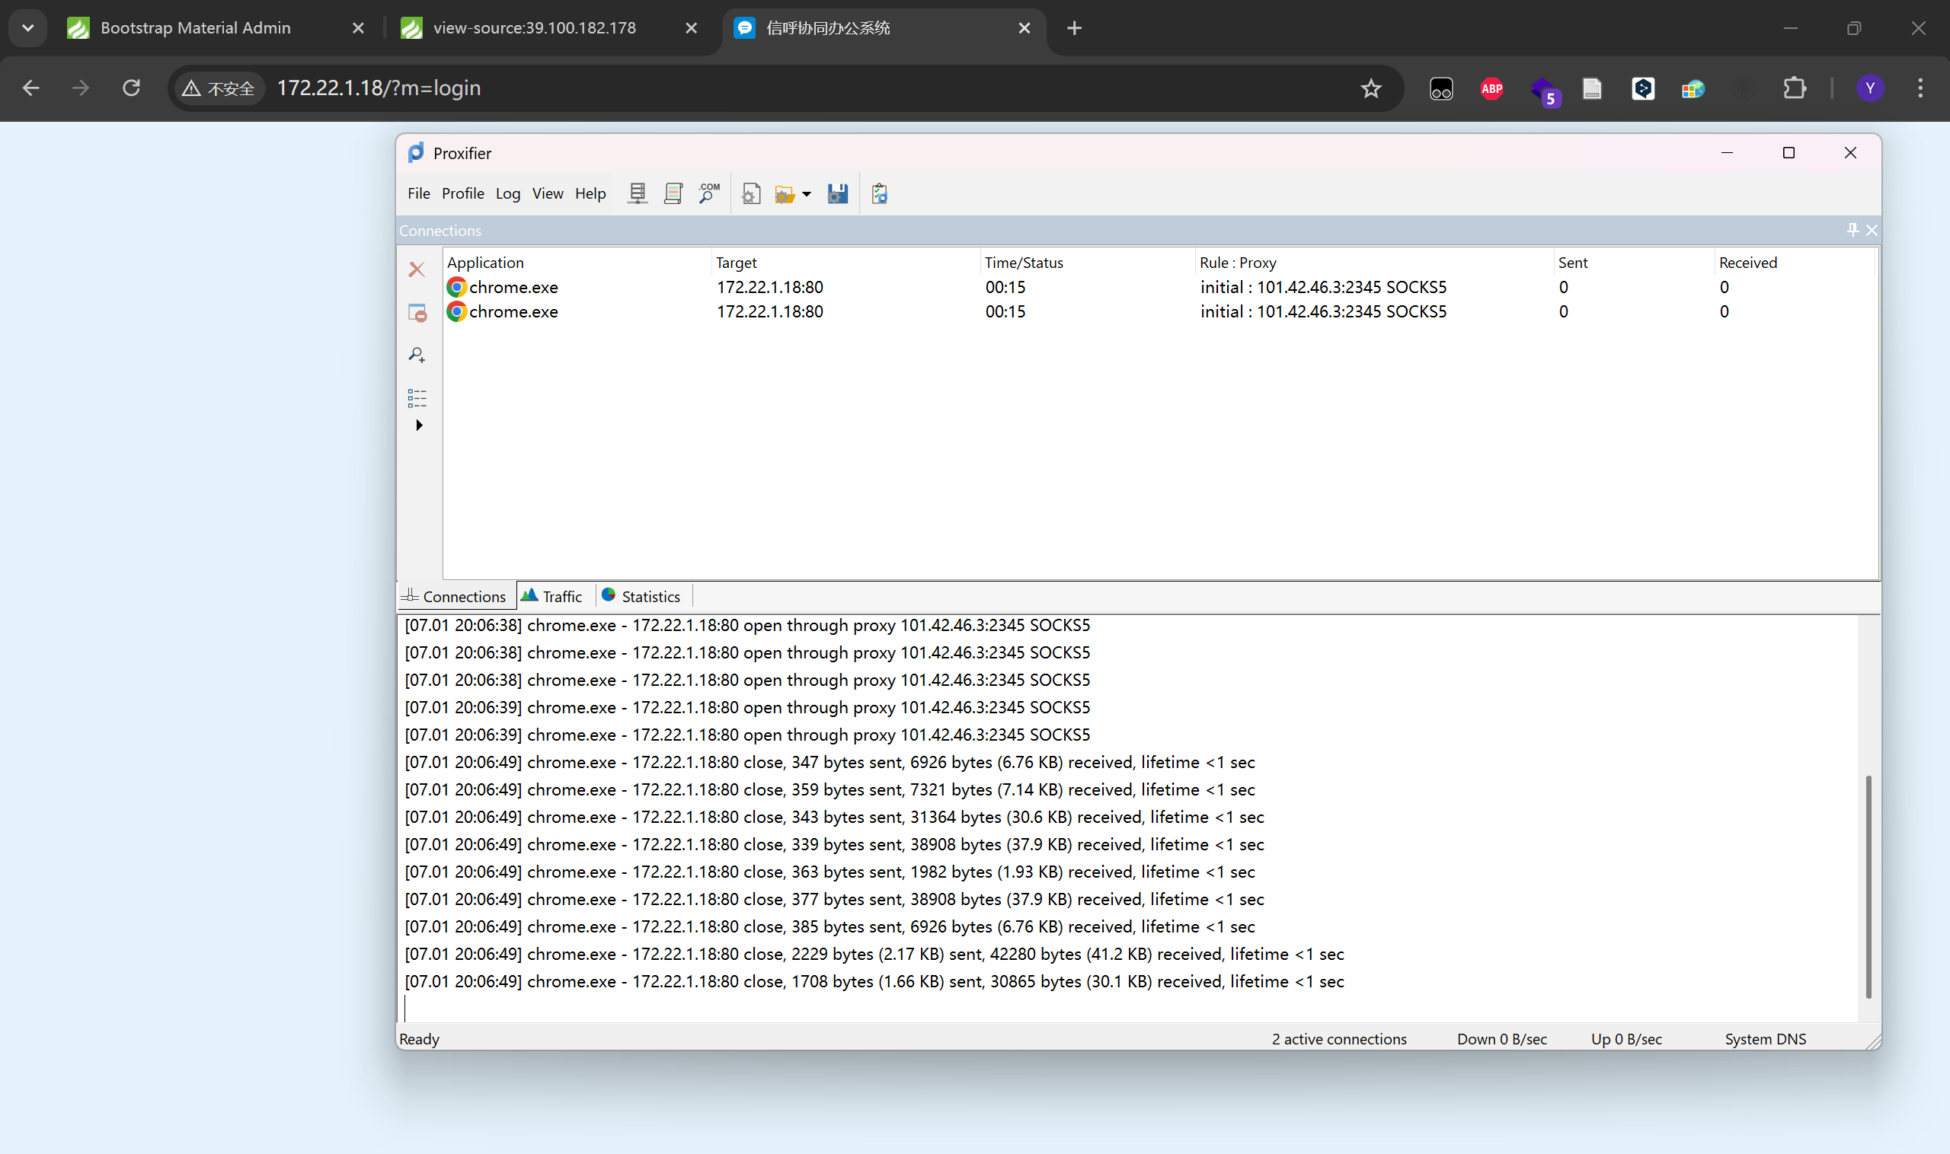Open the Profile menu
The image size is (1950, 1154).
pyautogui.click(x=462, y=193)
